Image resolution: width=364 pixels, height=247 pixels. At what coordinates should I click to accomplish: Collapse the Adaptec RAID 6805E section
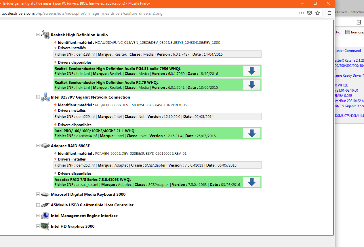[38, 146]
